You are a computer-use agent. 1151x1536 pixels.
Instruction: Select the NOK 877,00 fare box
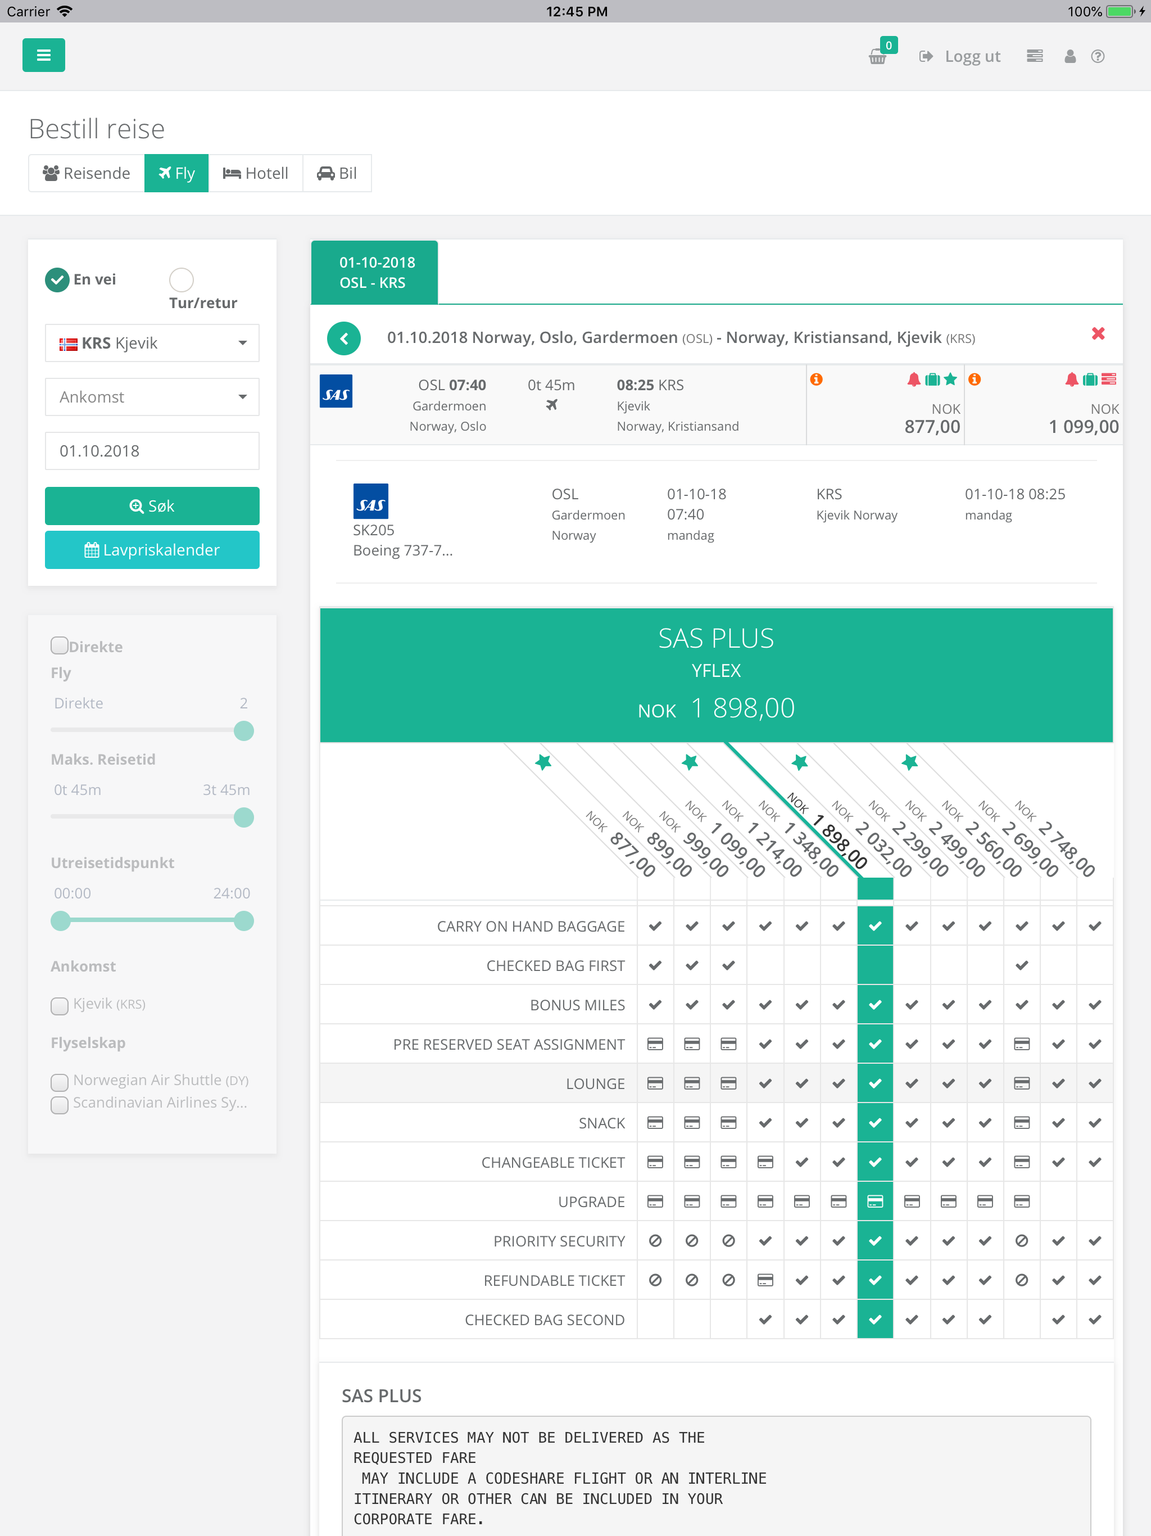click(x=885, y=405)
